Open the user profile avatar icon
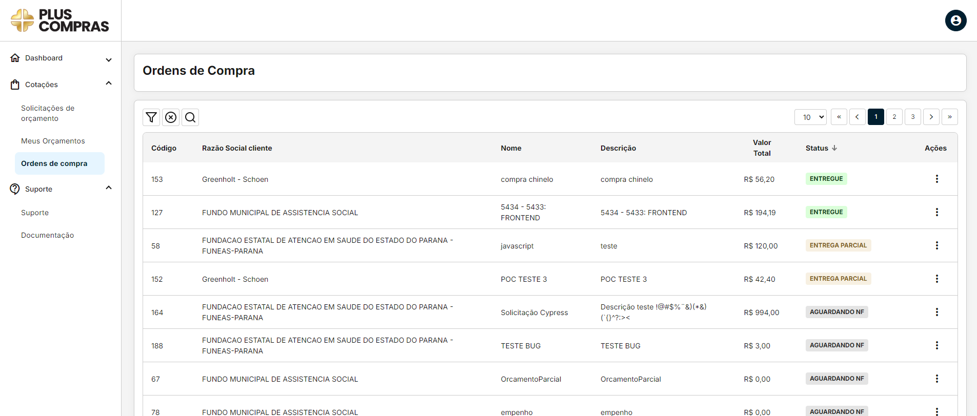Screen dimensions: 977x416 click(x=955, y=20)
